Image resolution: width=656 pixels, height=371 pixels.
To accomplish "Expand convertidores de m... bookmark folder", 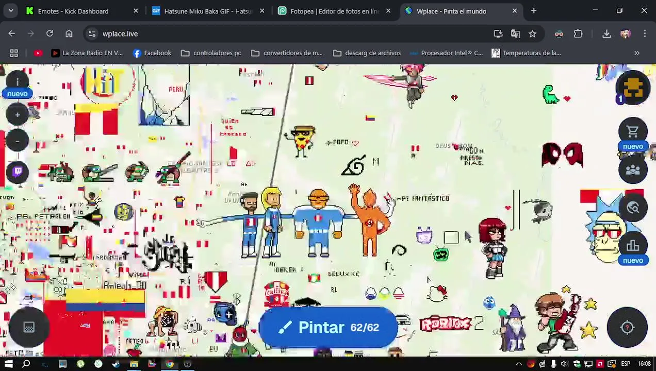I will (287, 53).
